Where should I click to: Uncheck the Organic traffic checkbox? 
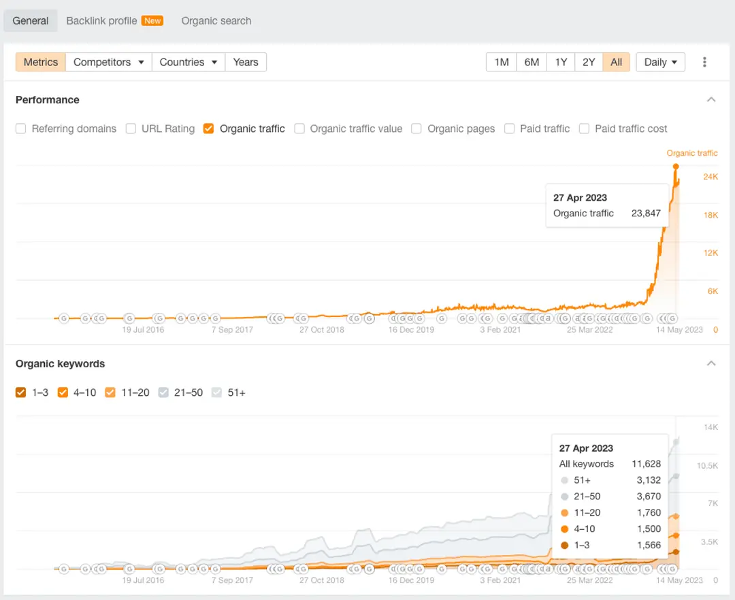(209, 129)
